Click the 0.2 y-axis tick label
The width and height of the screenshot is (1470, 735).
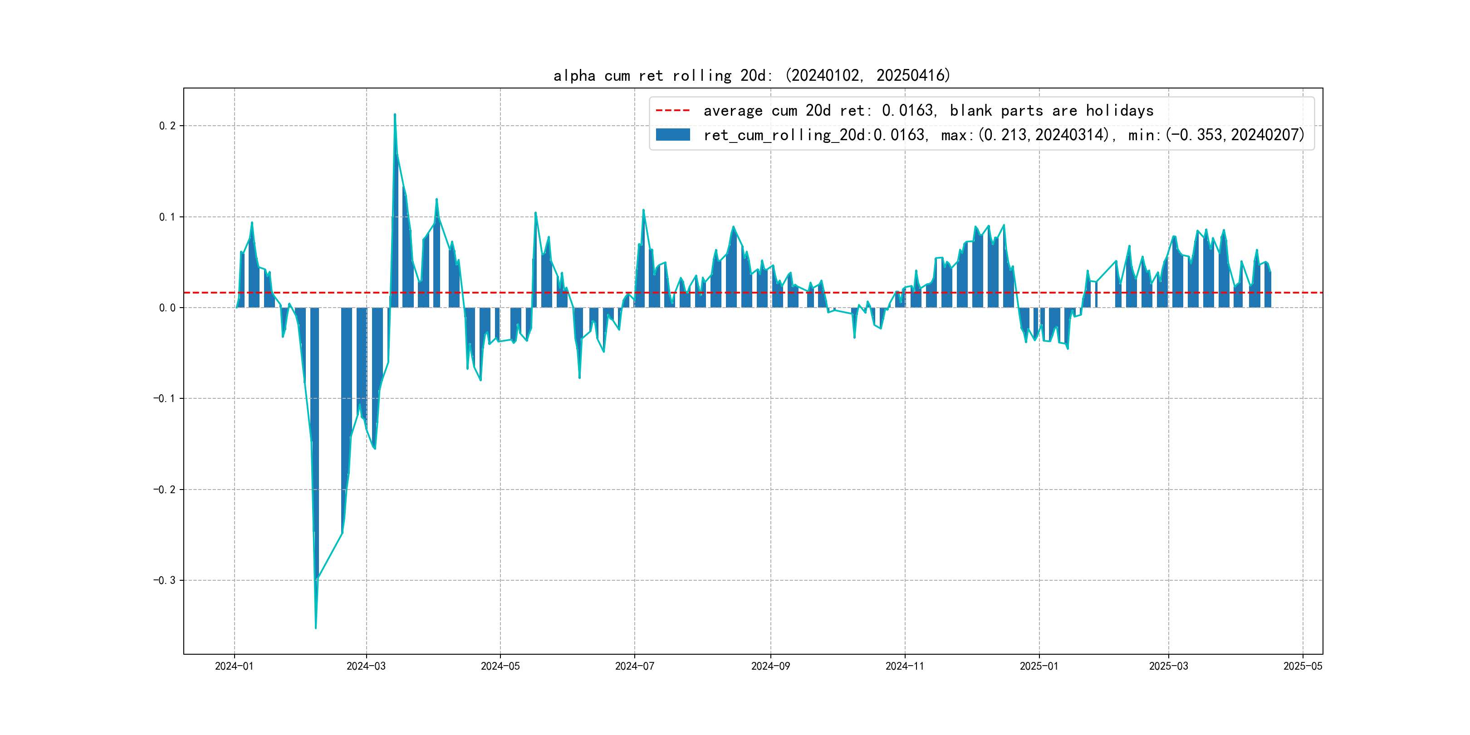pos(167,126)
